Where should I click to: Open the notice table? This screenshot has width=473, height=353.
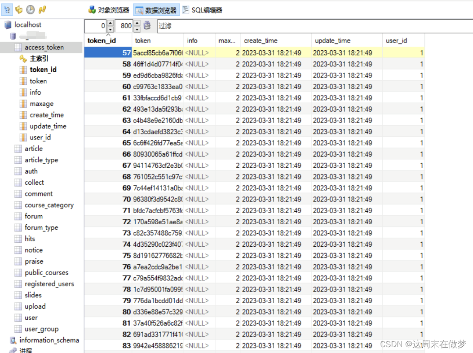[34, 250]
